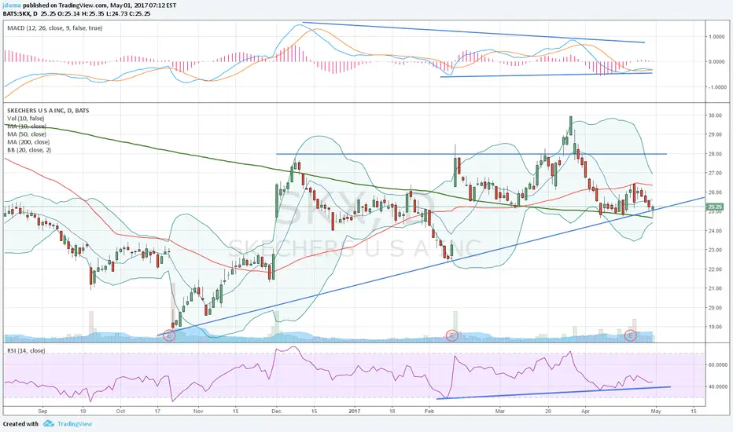Select the February earnings E marker
The width and height of the screenshot is (733, 432).
(451, 335)
